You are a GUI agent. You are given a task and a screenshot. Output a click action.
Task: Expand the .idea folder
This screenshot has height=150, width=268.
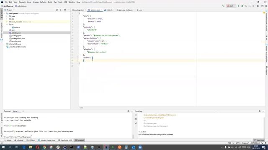point(7,16)
